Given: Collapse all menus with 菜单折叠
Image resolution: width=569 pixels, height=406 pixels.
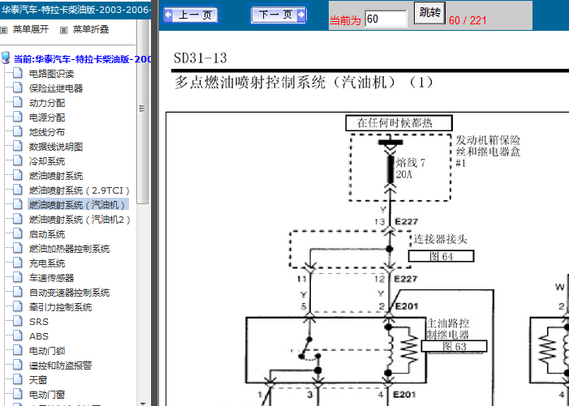Looking at the screenshot, I should tap(91, 29).
